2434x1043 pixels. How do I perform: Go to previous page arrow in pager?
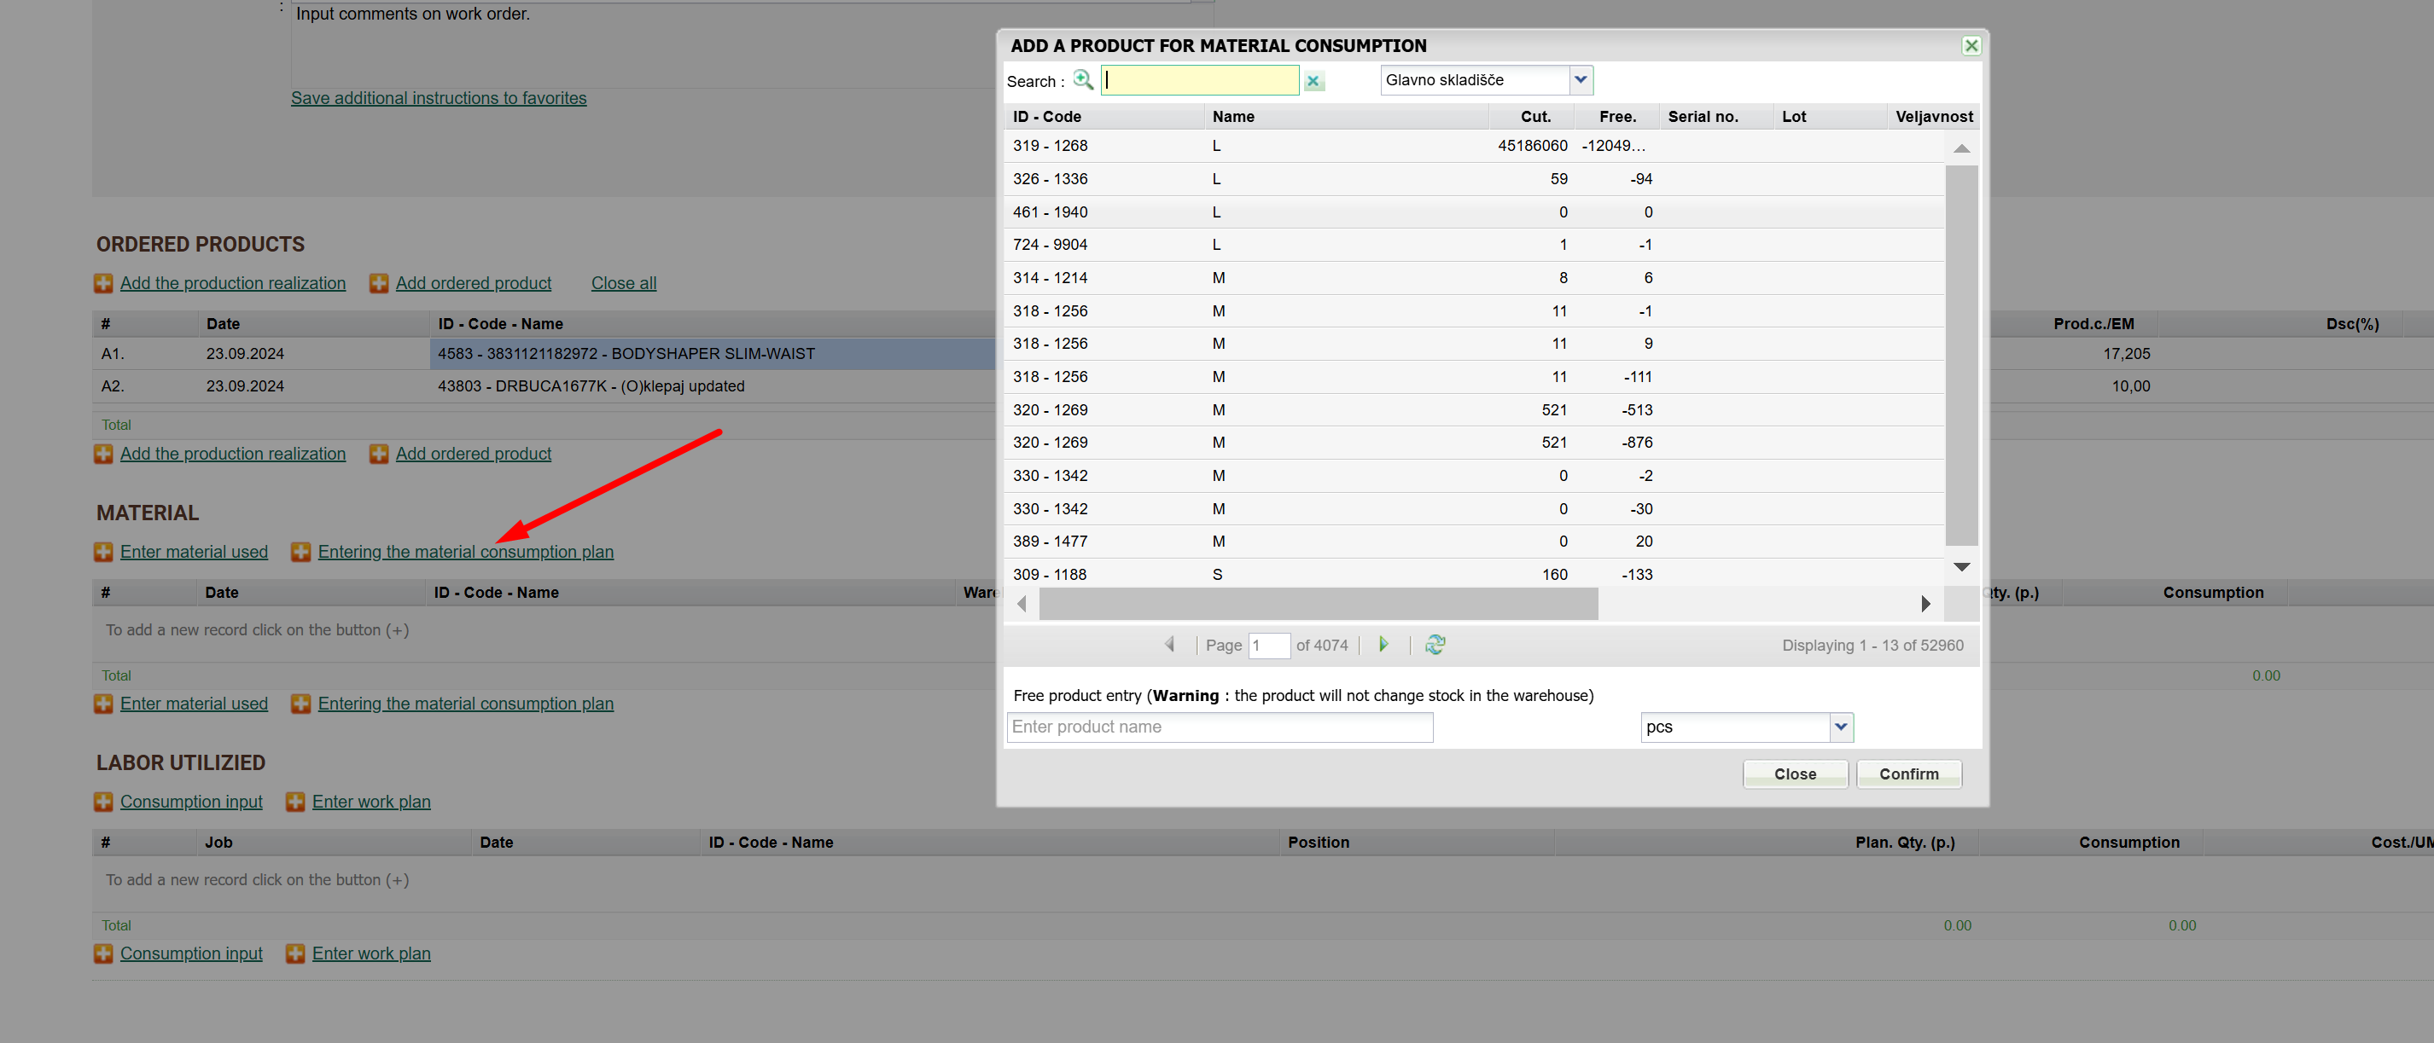click(1170, 645)
